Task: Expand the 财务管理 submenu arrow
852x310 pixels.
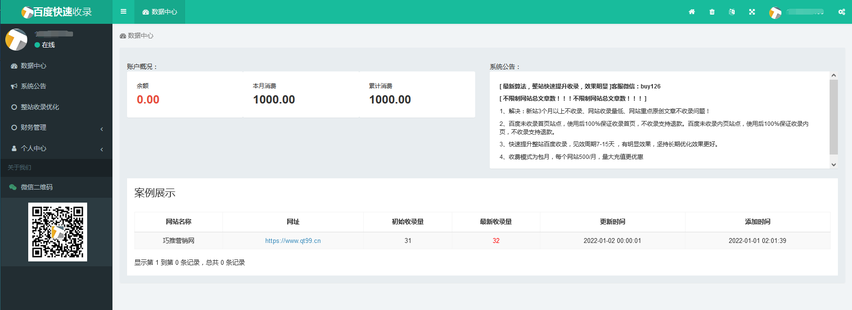Action: 102,129
